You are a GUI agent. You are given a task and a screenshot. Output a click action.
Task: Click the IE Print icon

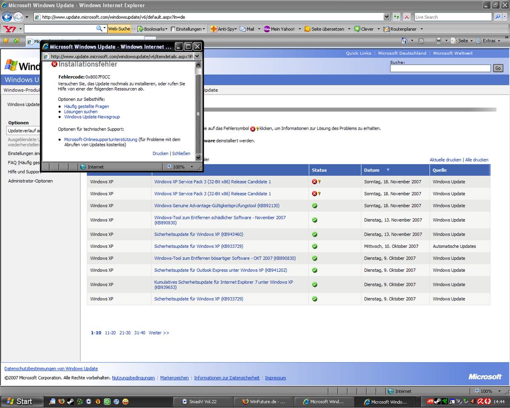pos(439,41)
